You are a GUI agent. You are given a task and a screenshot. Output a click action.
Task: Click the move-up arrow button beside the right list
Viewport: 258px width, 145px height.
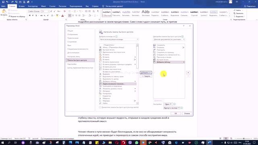click(x=188, y=72)
